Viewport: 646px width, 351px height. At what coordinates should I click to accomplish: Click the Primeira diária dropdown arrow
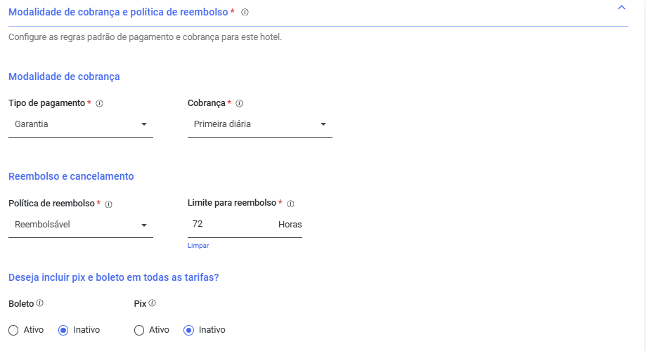coord(323,124)
